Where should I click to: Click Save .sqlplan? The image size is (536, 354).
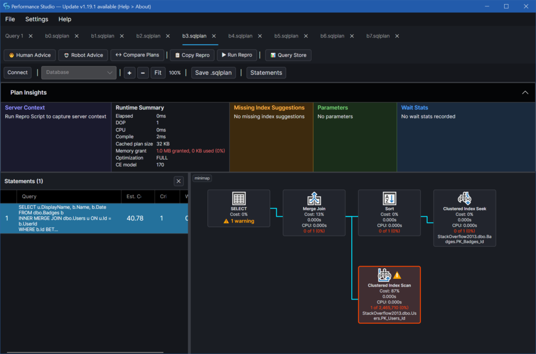tap(214, 73)
